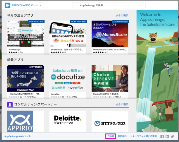
Task: Click PhoneAppli star rating (2)
Action: (16, 53)
